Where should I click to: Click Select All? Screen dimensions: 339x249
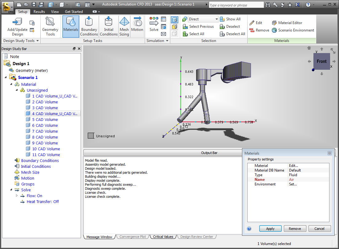(193, 34)
